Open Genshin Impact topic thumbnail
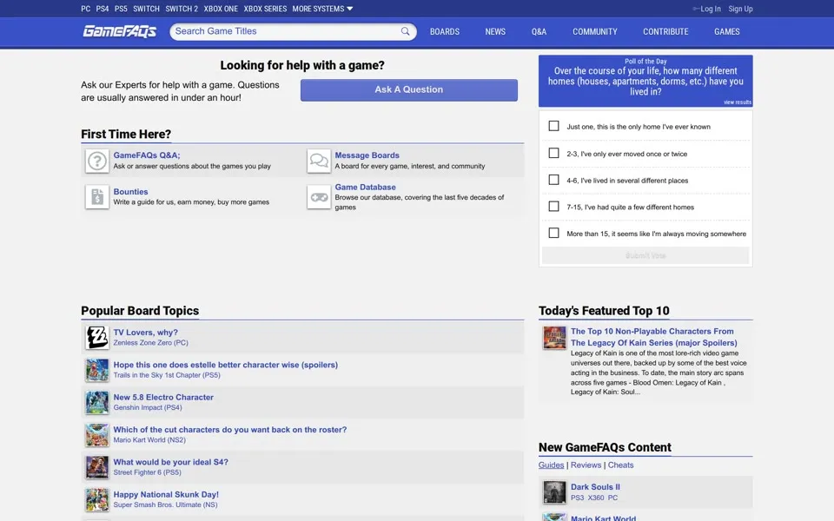This screenshot has width=834, height=521. (96, 402)
